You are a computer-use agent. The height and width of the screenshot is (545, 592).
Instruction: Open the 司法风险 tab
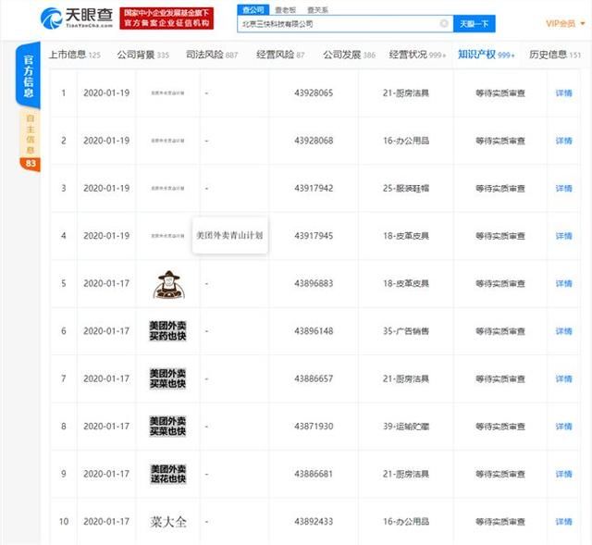tap(212, 56)
